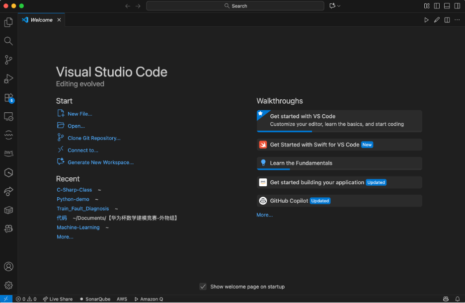Click the command center Search box

pyautogui.click(x=235, y=6)
